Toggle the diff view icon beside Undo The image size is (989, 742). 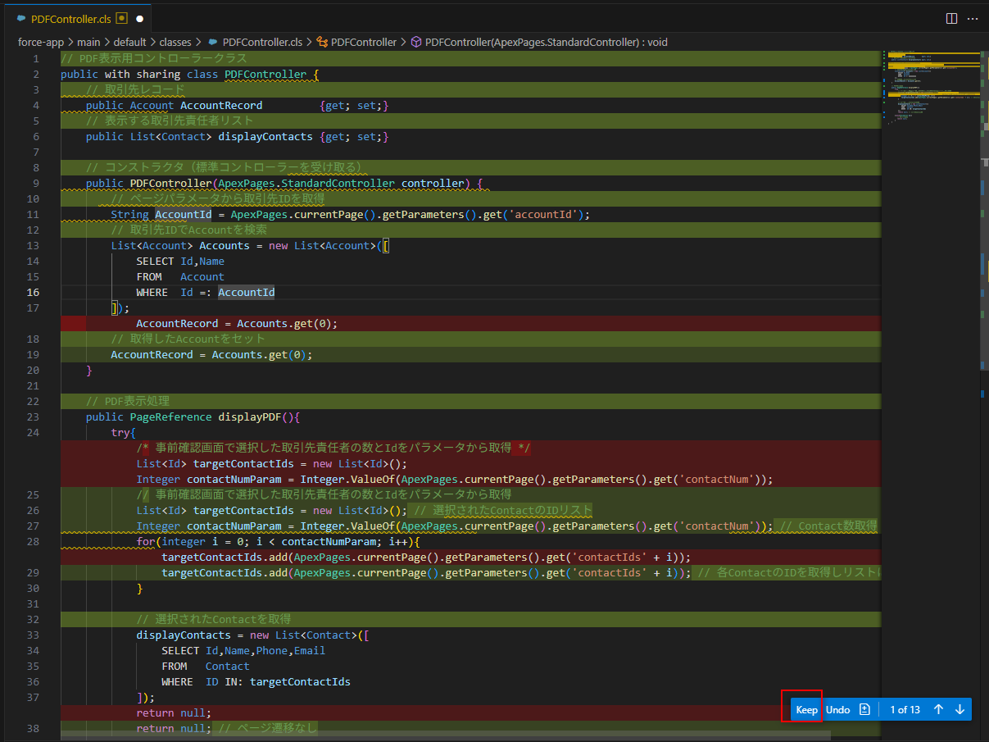point(864,709)
